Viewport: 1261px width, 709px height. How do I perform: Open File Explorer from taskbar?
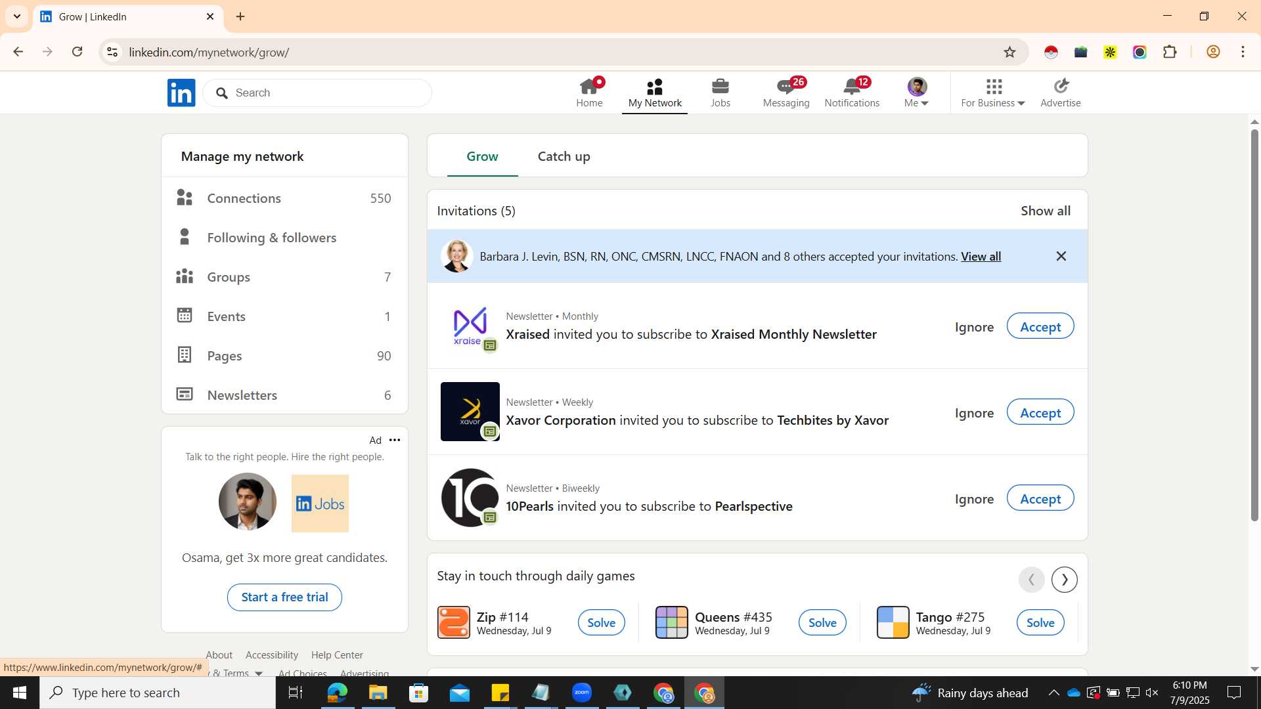click(x=378, y=693)
